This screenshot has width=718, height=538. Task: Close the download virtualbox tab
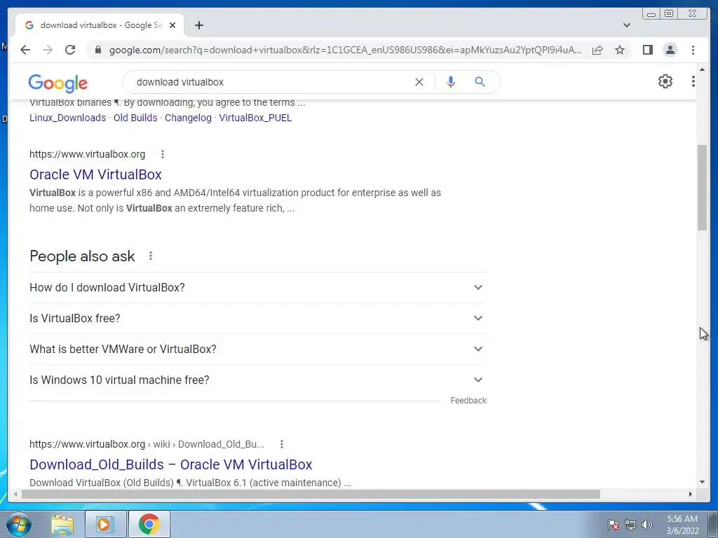pos(172,25)
